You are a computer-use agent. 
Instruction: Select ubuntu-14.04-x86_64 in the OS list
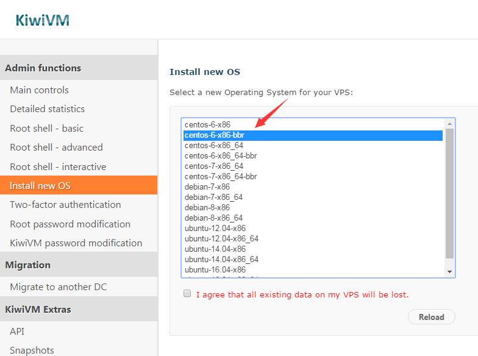coord(313,260)
